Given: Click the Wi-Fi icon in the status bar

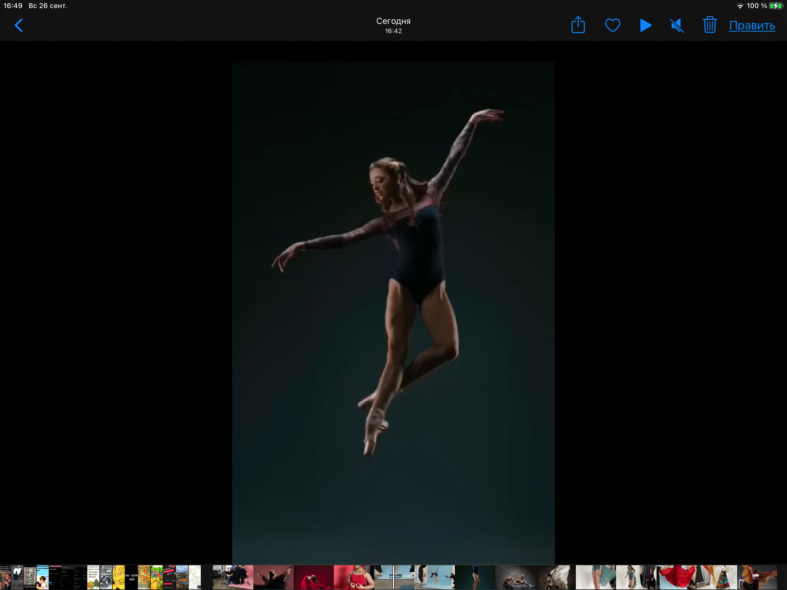Looking at the screenshot, I should [x=740, y=6].
